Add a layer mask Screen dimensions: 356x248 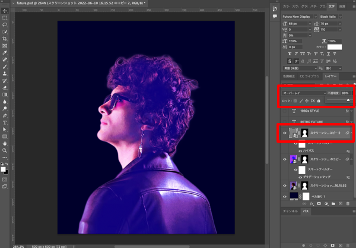pyautogui.click(x=319, y=203)
